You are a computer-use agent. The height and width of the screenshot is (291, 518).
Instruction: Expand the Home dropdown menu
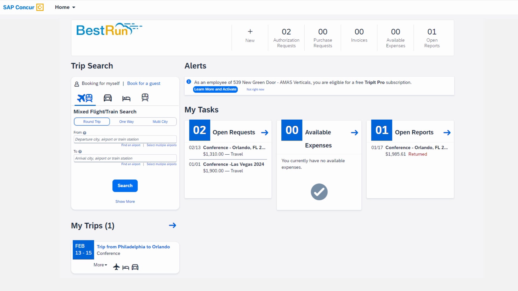coord(65,7)
